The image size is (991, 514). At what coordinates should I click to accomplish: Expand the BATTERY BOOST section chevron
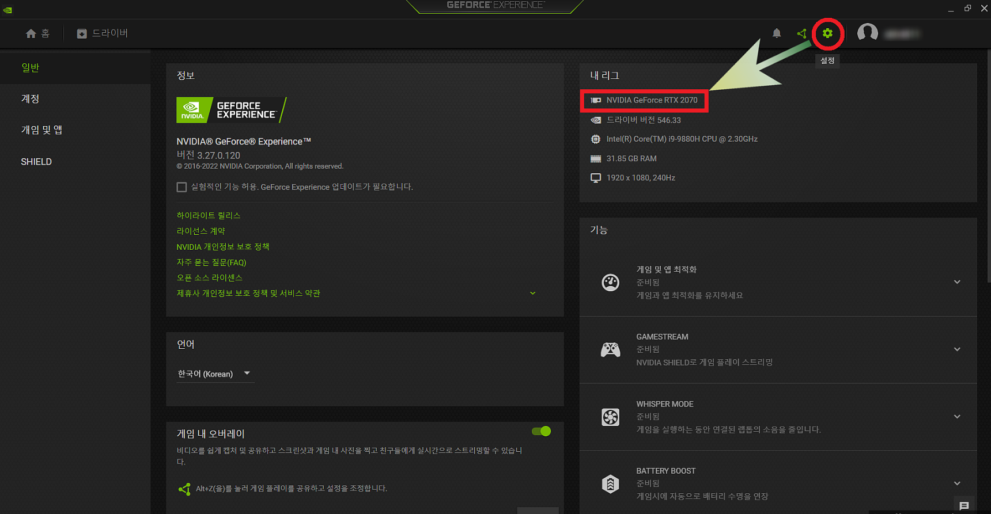point(957,483)
